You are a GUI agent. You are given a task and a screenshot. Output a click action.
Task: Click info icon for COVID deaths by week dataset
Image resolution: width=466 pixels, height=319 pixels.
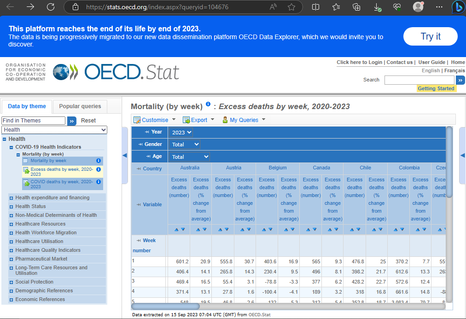click(99, 182)
